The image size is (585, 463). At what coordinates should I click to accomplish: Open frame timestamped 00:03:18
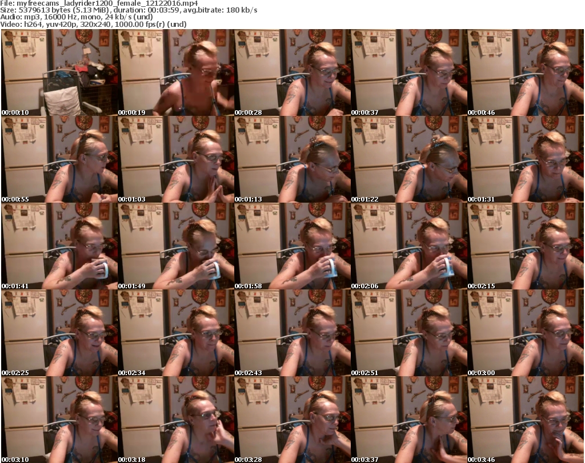tap(176, 420)
